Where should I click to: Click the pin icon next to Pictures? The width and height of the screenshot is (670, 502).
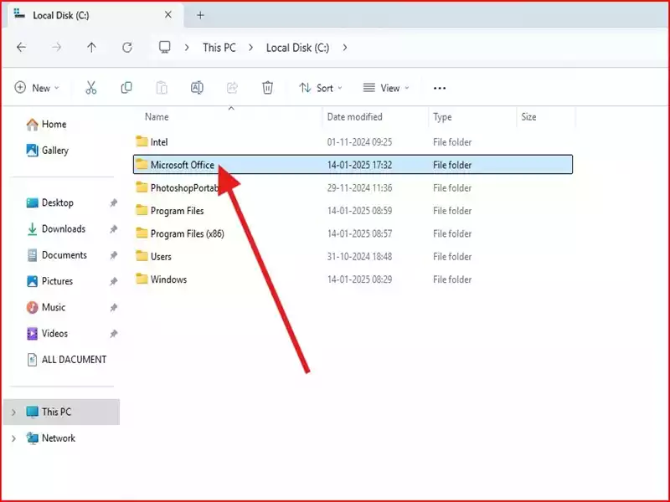[x=113, y=281]
